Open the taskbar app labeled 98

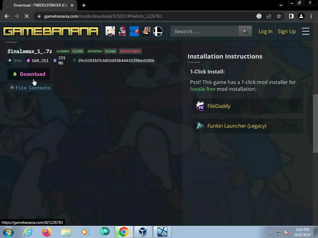(162, 232)
